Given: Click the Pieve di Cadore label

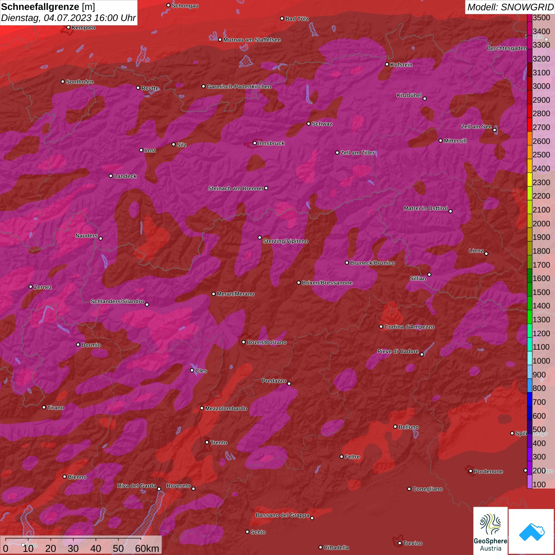Looking at the screenshot, I should [x=398, y=351].
